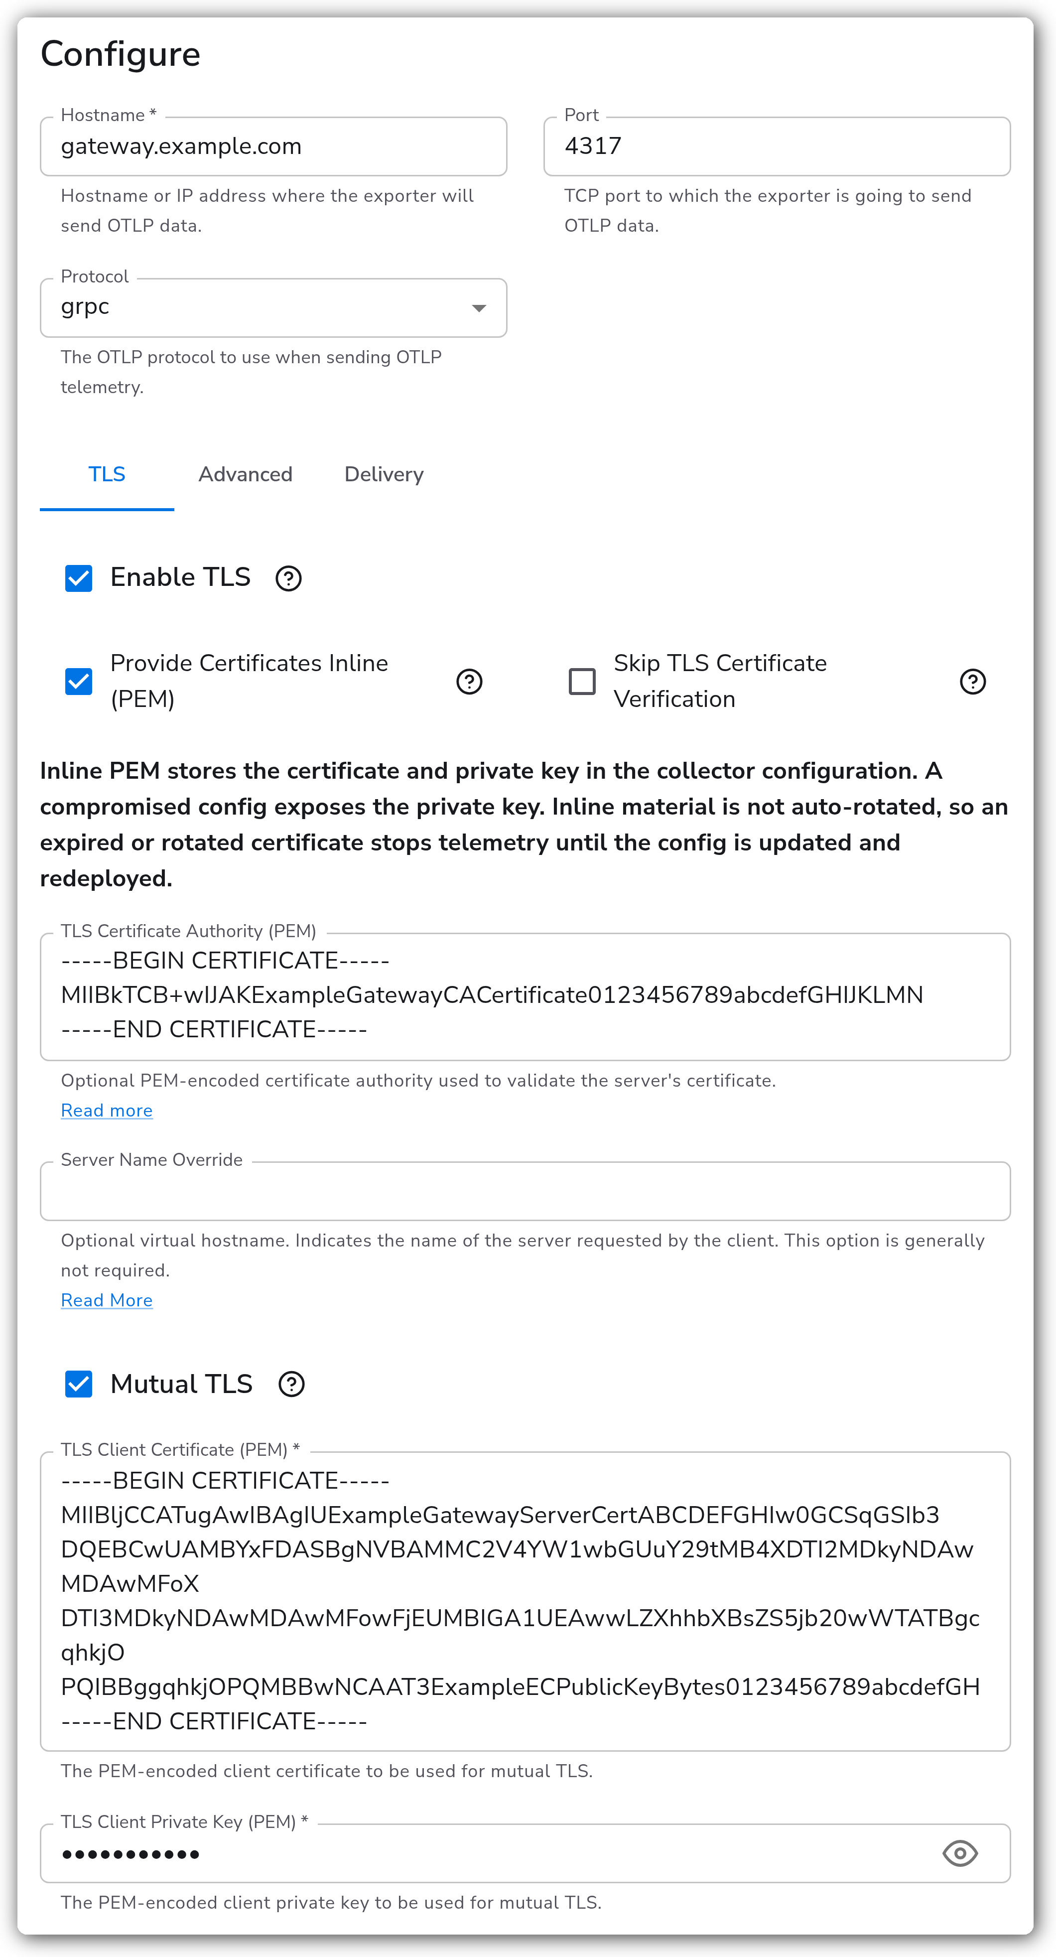Screen dimensions: 1056x1957
Task: Focus the TLS Certificate Authority (PEM) textarea
Action: coord(525,996)
